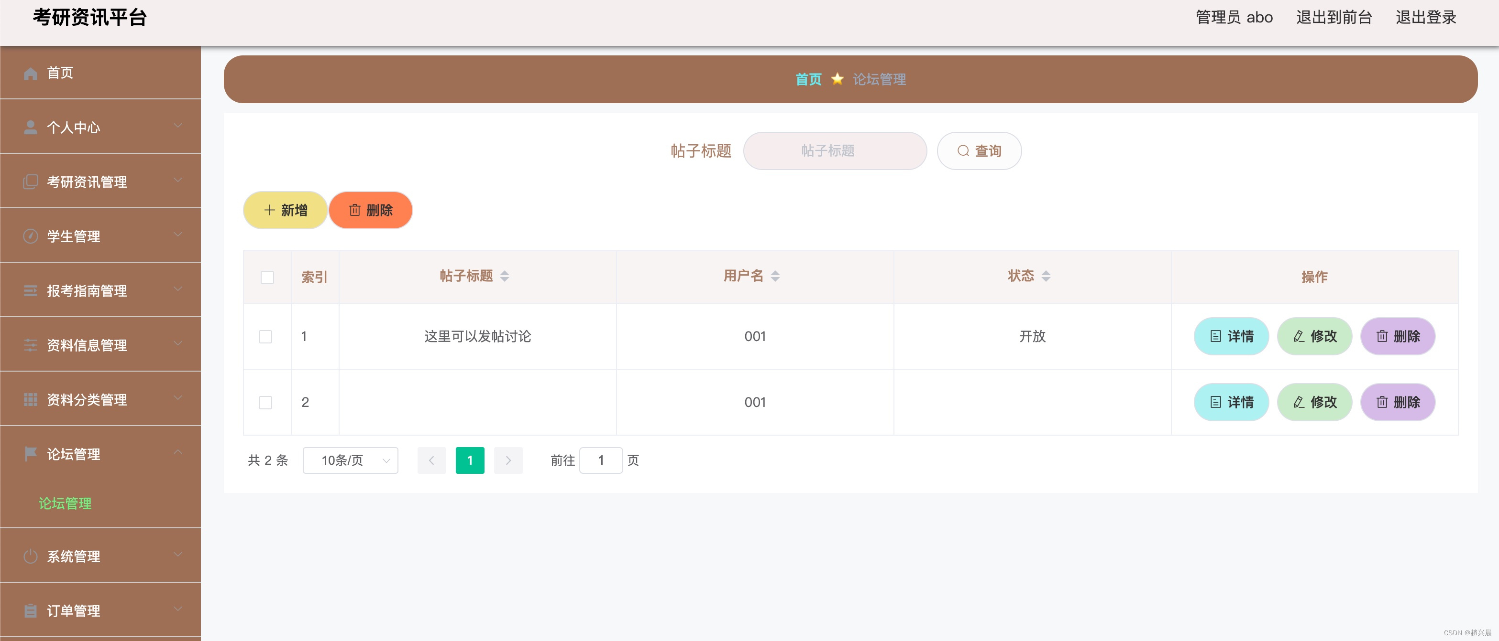1499x641 pixels.
Task: Click the person icon beside 个人中心
Action: coord(30,127)
